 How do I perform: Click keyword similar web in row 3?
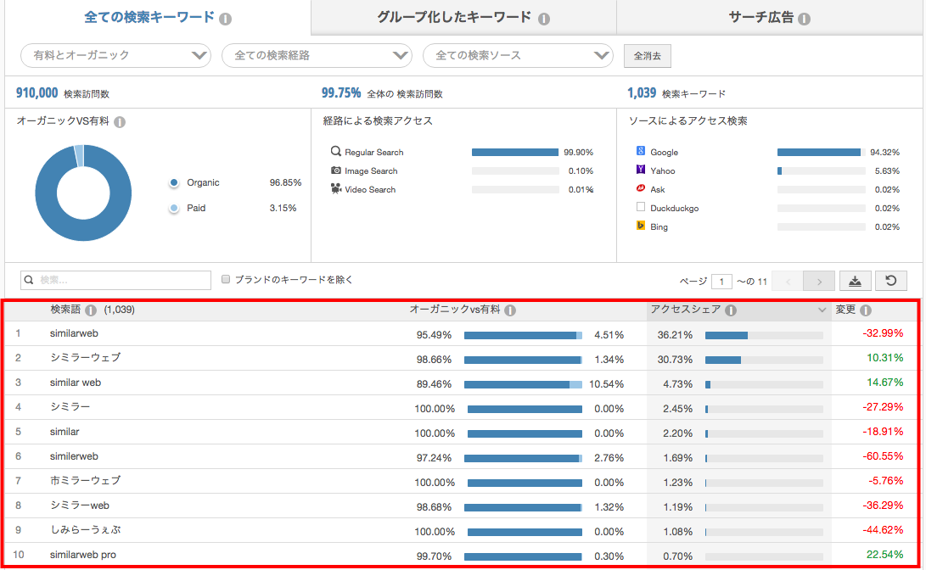[x=76, y=383]
